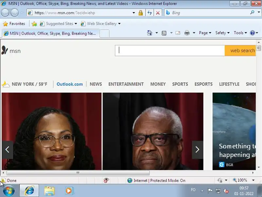262x197 pixels.
Task: Expand the Feeds dropdown arrow
Action: pyautogui.click(x=171, y=33)
